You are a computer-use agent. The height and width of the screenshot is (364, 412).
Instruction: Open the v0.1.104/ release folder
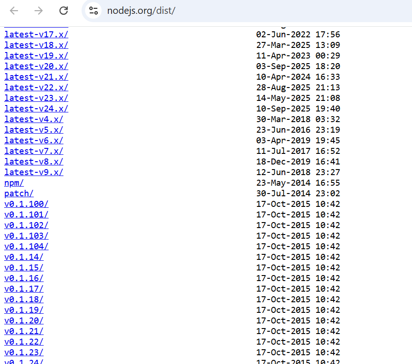click(26, 247)
